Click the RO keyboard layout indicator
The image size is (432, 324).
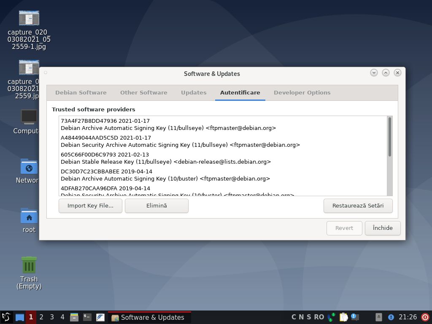click(x=319, y=317)
